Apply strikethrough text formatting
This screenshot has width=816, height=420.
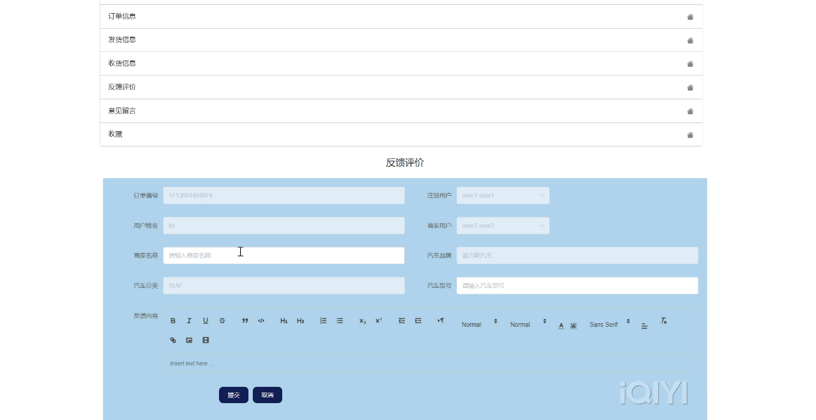tap(222, 321)
